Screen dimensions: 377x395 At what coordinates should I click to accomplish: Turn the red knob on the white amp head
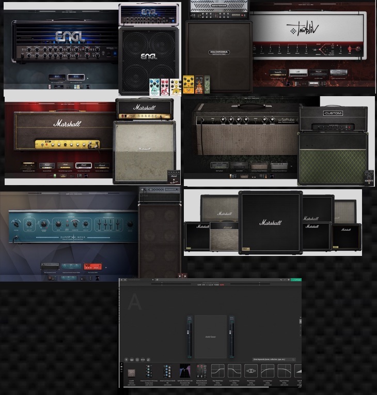click(350, 49)
